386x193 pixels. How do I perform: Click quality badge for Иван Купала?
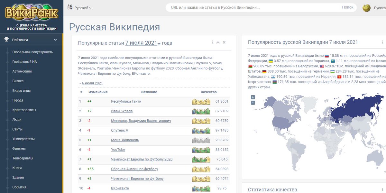coord(201,111)
